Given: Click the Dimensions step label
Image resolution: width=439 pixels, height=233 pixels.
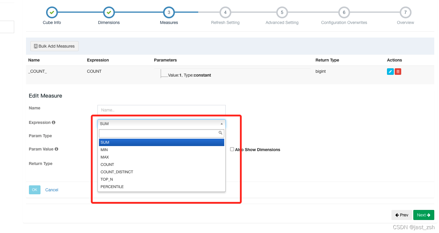Looking at the screenshot, I should [x=109, y=22].
